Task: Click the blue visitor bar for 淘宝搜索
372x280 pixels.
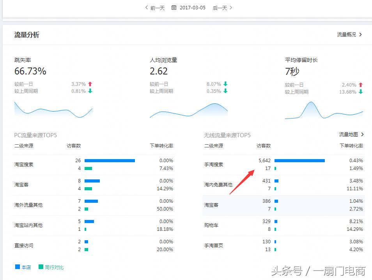Action: [109, 160]
